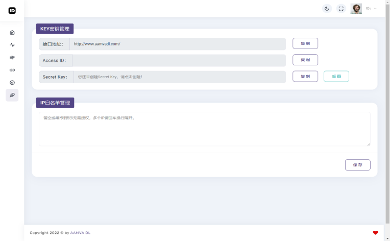Open the home page from the sidebar
Screen dimensions: 390x241
tap(12, 32)
